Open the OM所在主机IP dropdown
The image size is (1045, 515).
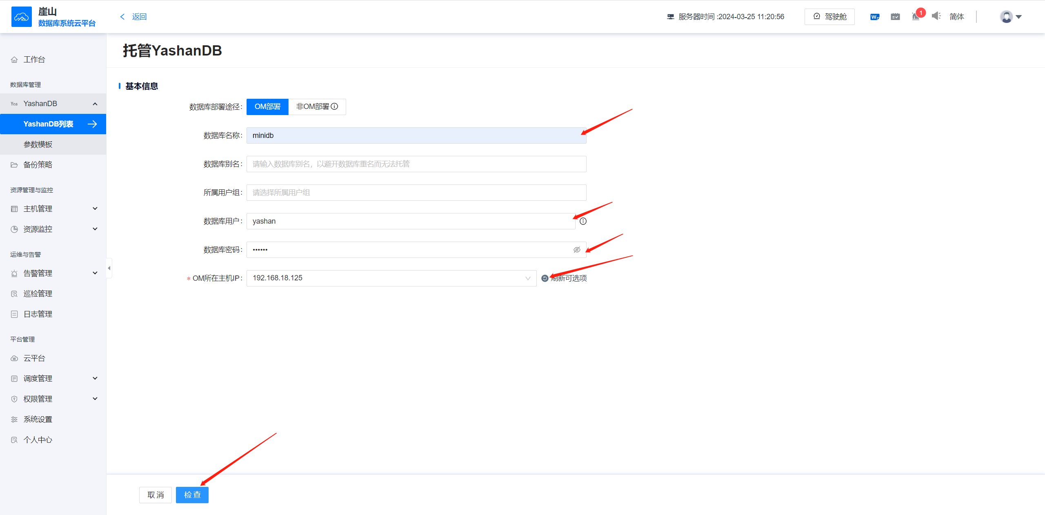coord(391,278)
